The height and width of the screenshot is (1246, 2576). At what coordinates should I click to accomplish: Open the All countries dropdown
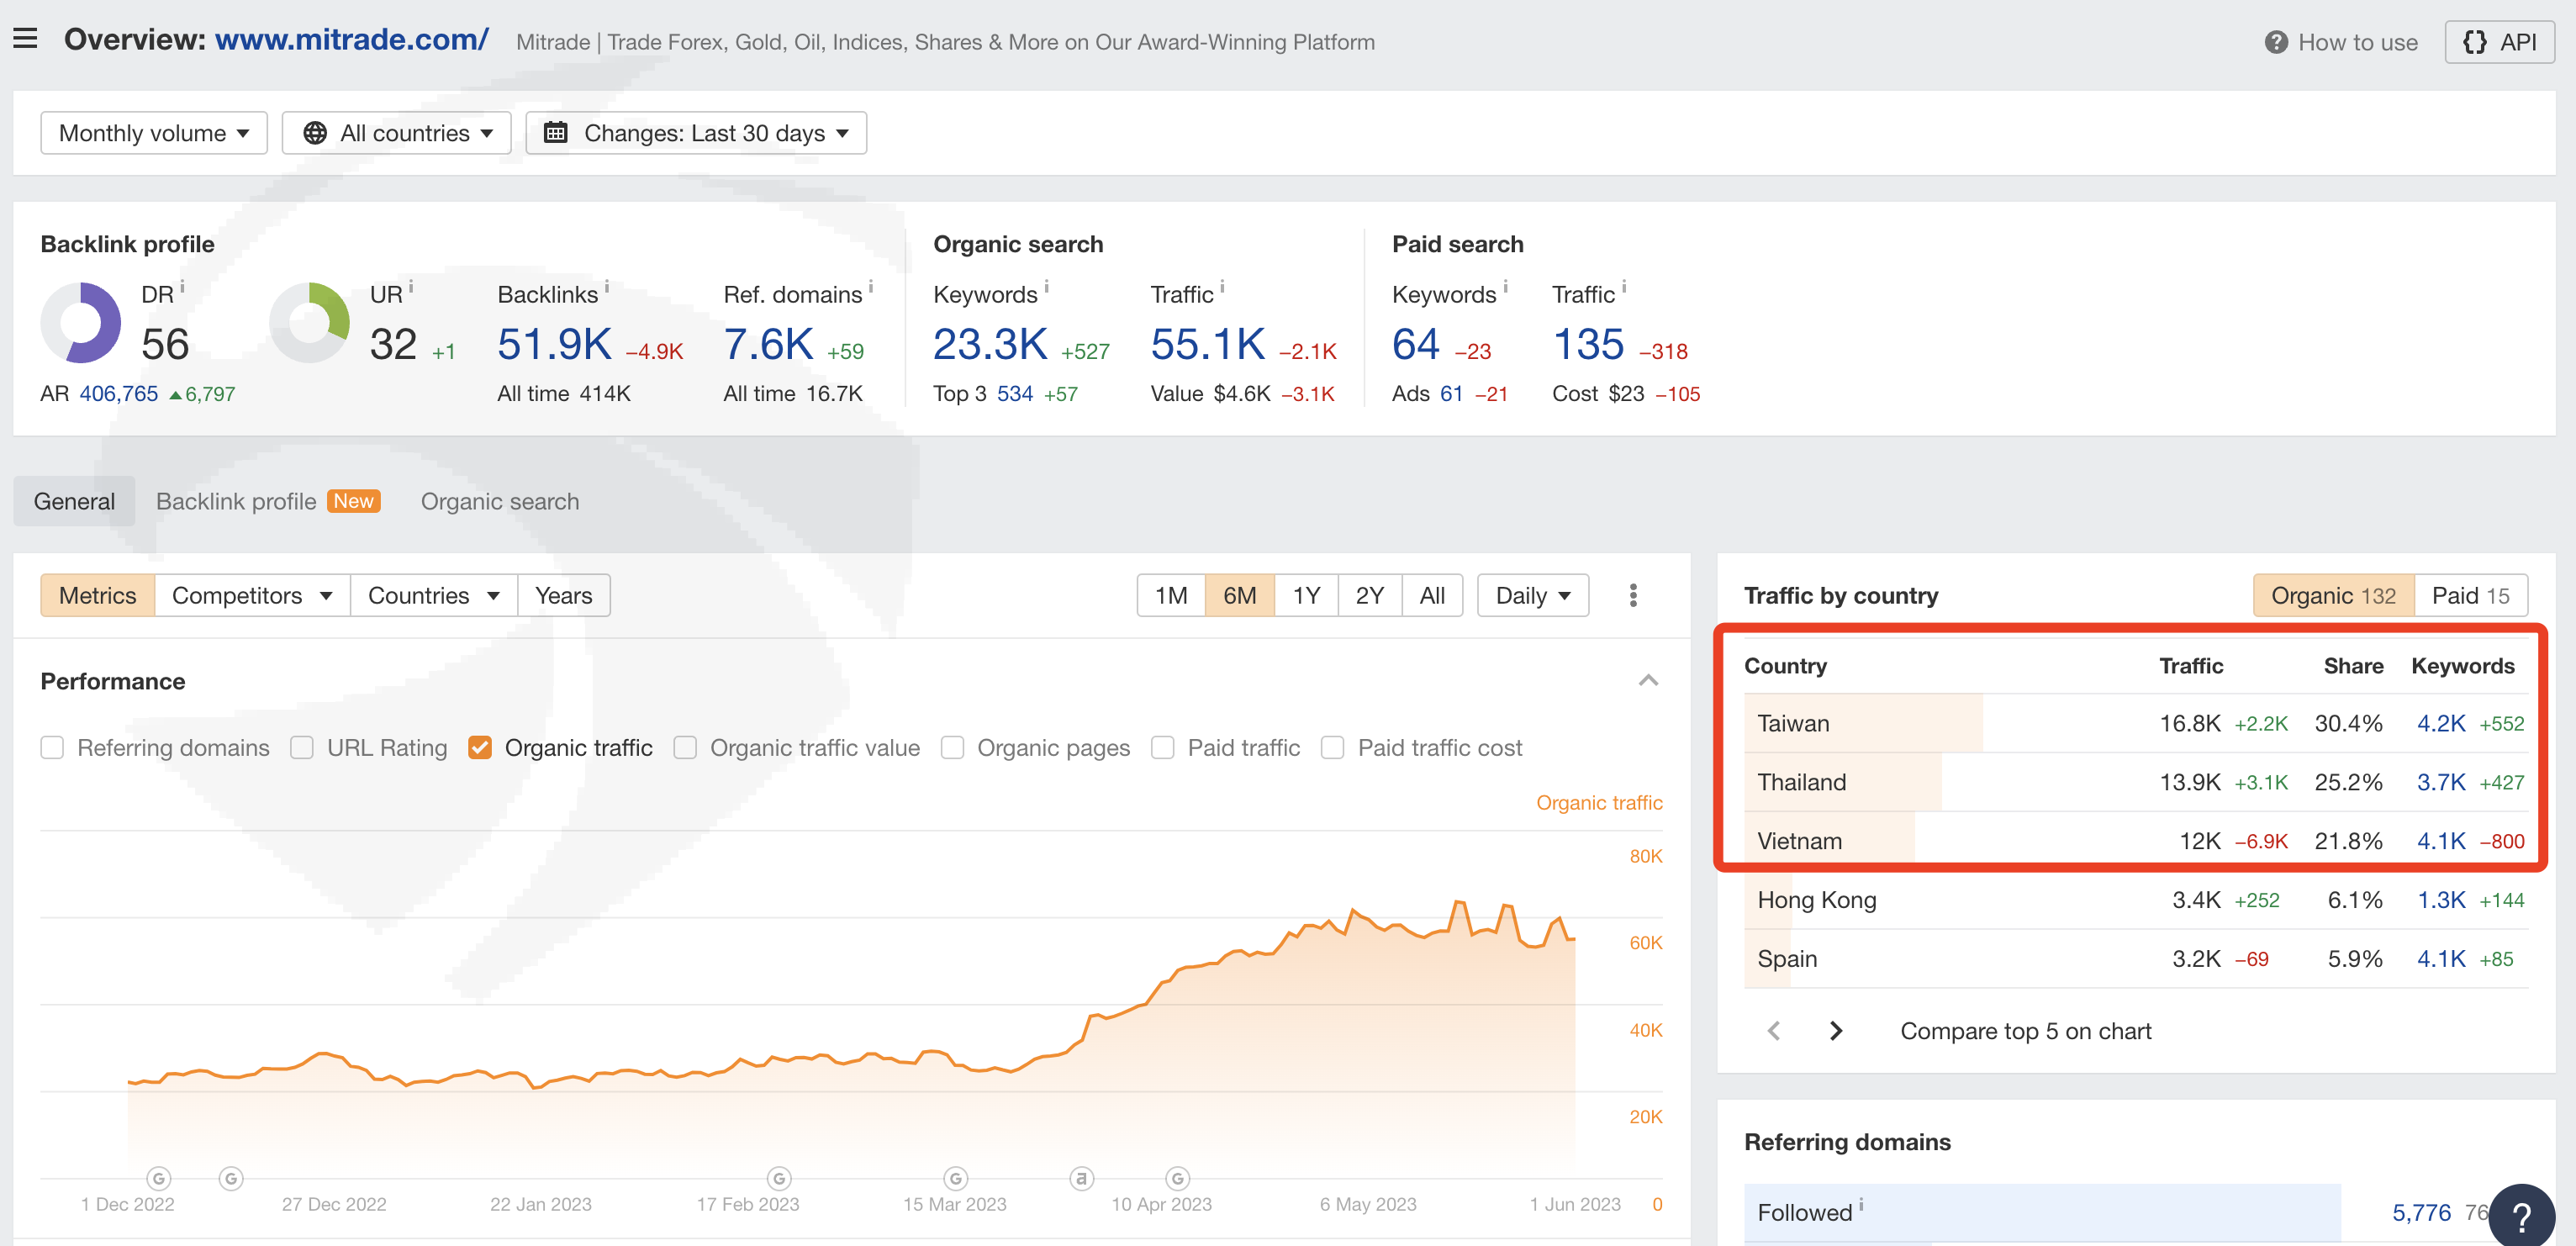[397, 133]
